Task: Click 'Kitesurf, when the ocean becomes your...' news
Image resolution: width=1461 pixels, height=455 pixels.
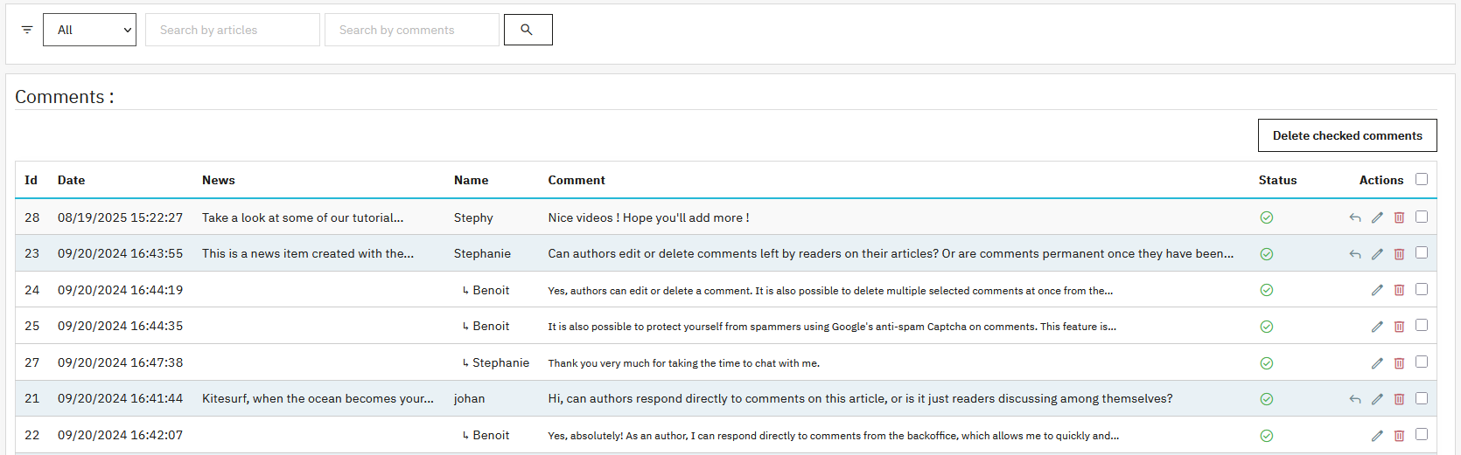Action: (x=318, y=398)
